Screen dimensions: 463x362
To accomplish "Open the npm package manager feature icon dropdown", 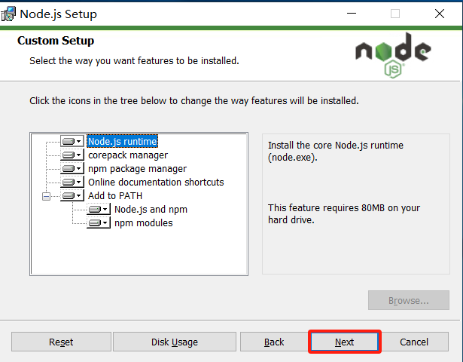I will click(72, 169).
